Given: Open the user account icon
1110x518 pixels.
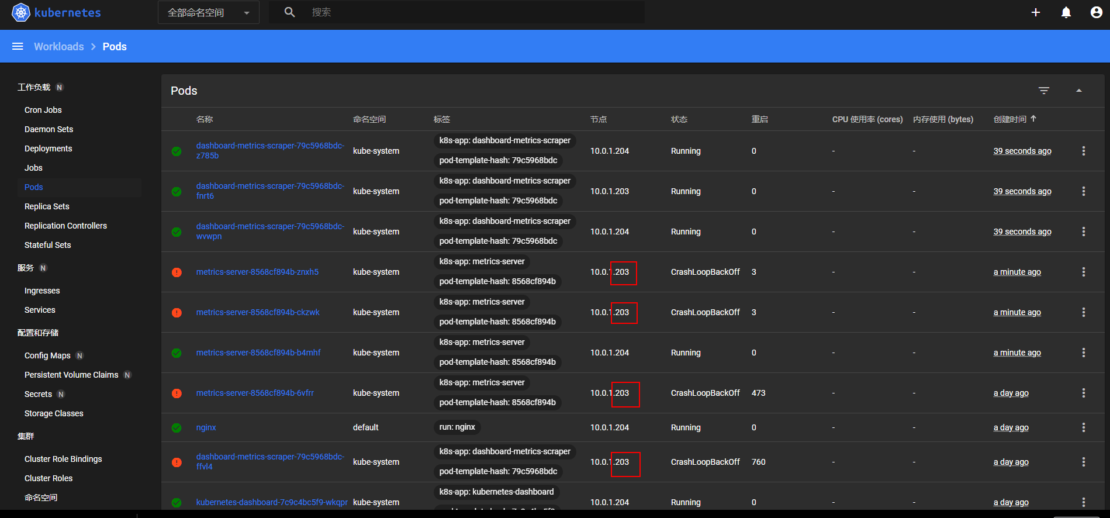Looking at the screenshot, I should [x=1097, y=12].
